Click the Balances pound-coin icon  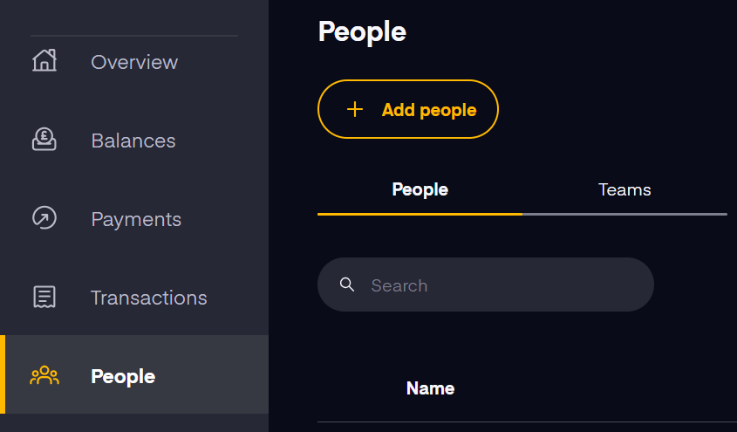point(44,139)
